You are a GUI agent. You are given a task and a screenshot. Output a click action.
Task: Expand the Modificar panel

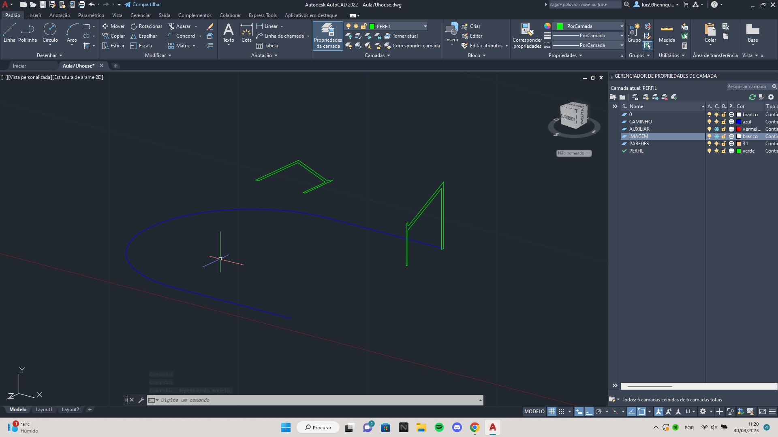pyautogui.click(x=158, y=55)
